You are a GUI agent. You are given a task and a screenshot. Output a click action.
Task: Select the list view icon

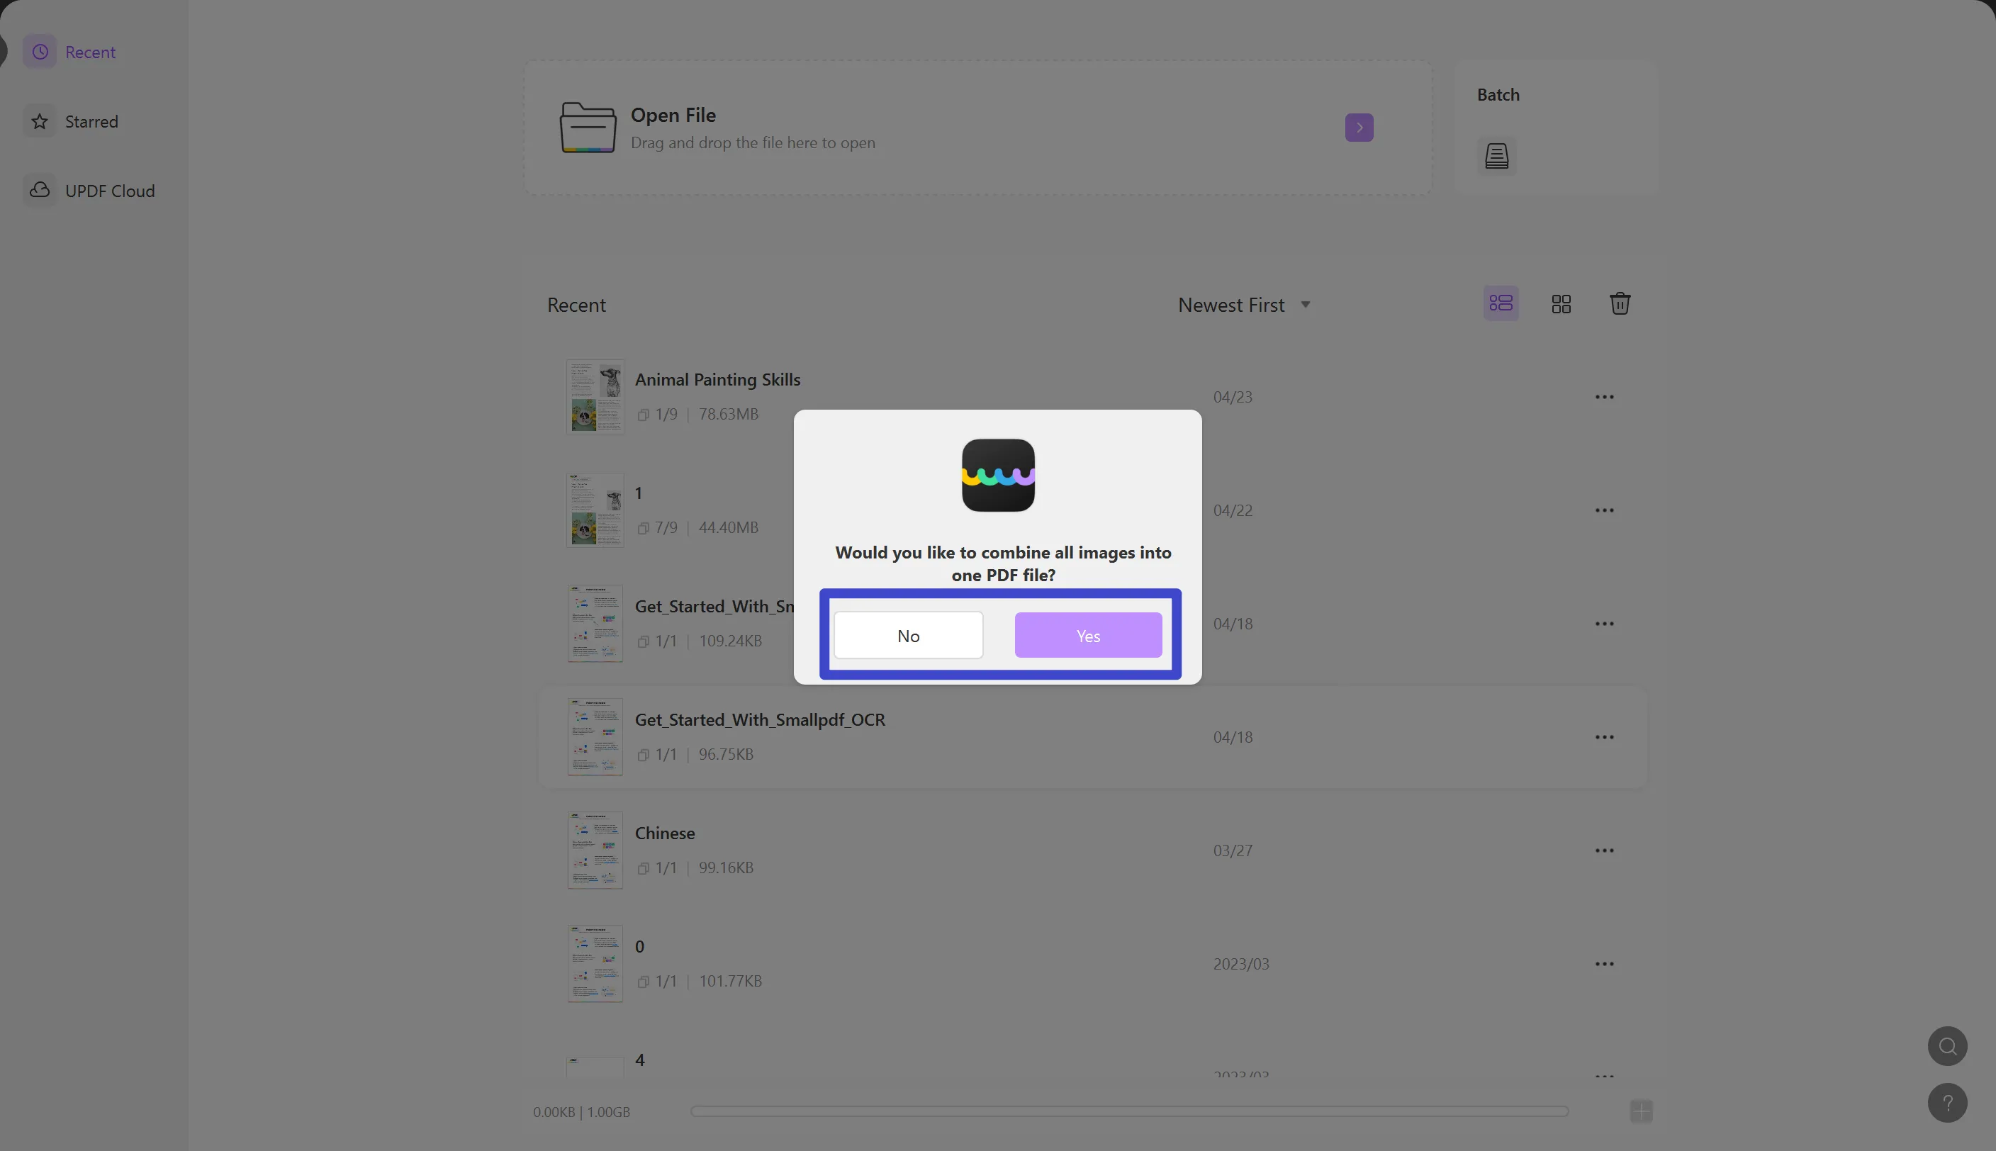click(x=1501, y=304)
